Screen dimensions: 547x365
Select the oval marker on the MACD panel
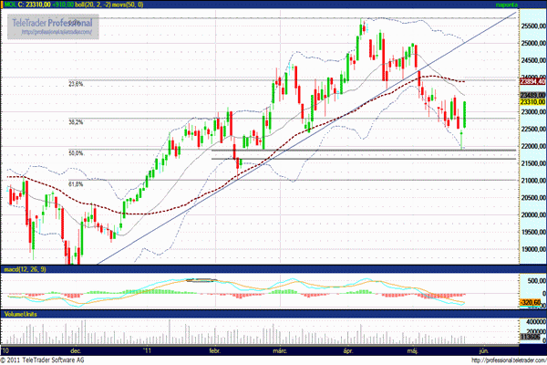pyautogui.click(x=201, y=280)
